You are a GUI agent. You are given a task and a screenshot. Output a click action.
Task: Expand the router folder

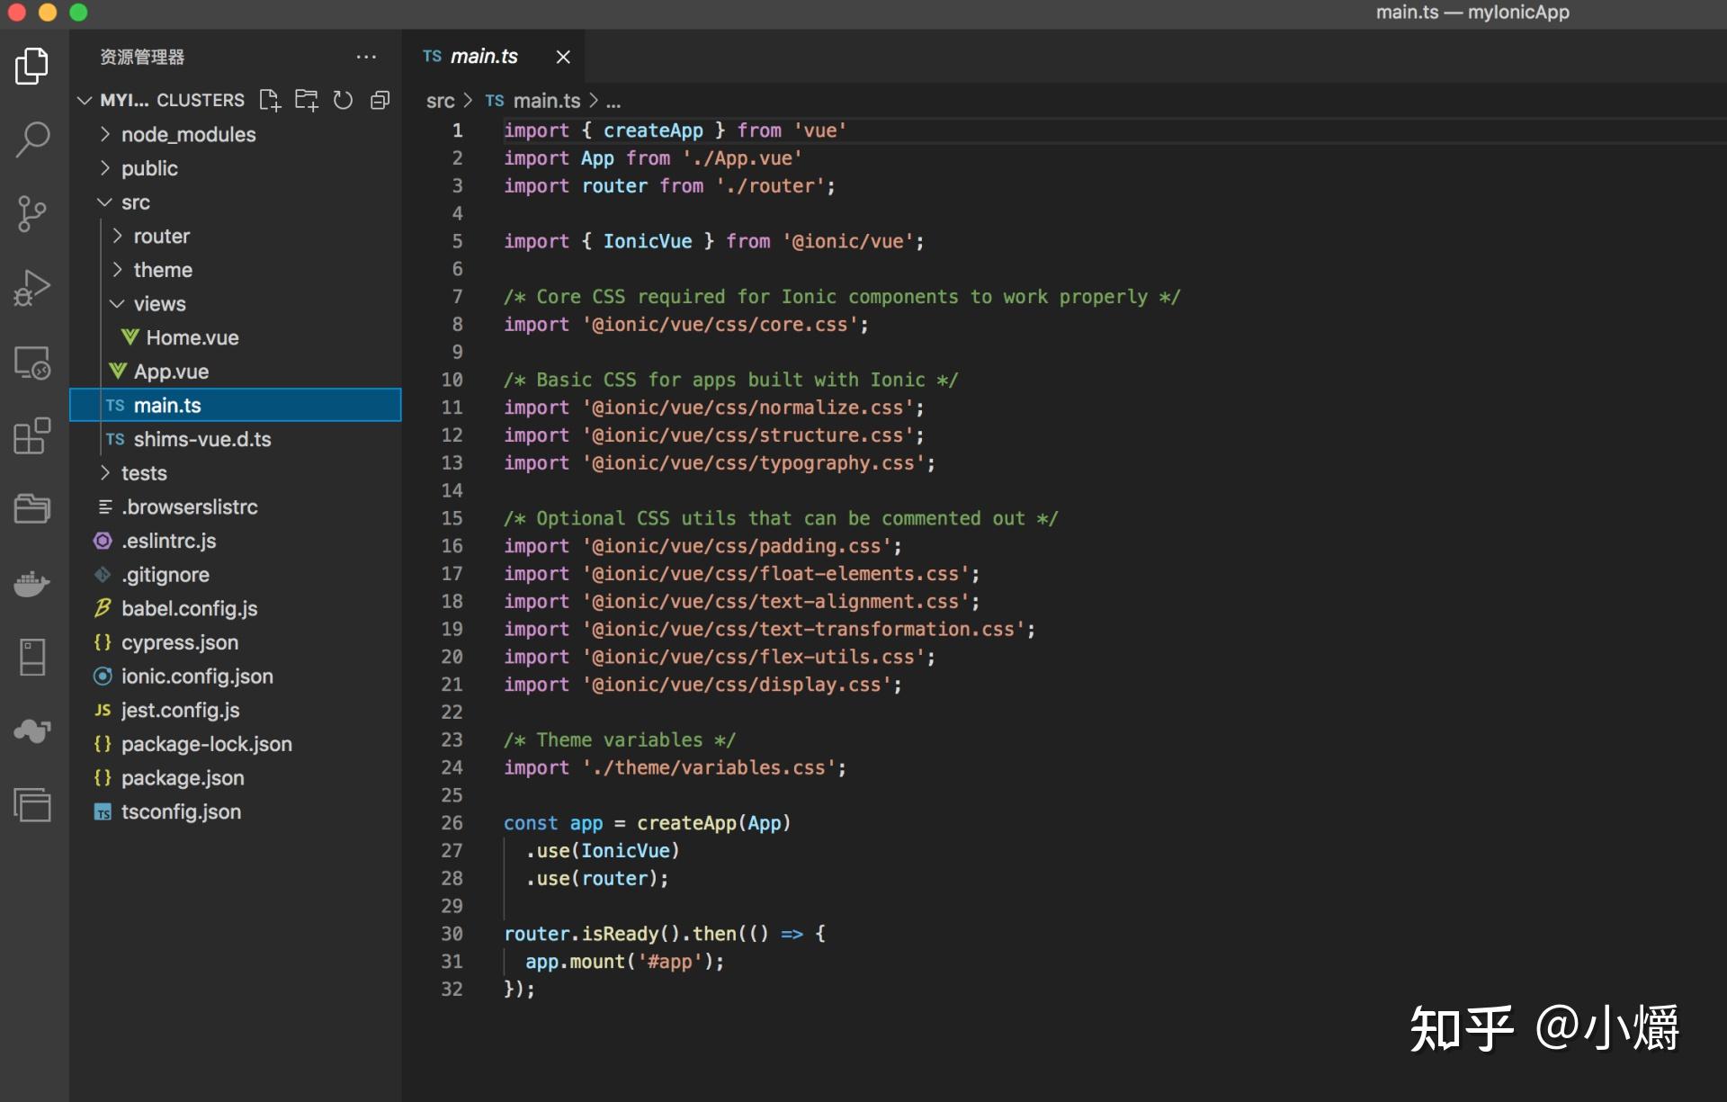coord(237,237)
